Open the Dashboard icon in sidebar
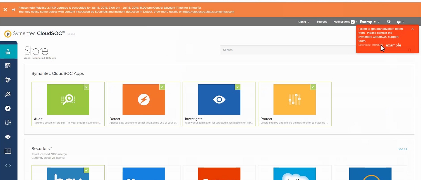The height and width of the screenshot is (180, 421). (x=8, y=66)
